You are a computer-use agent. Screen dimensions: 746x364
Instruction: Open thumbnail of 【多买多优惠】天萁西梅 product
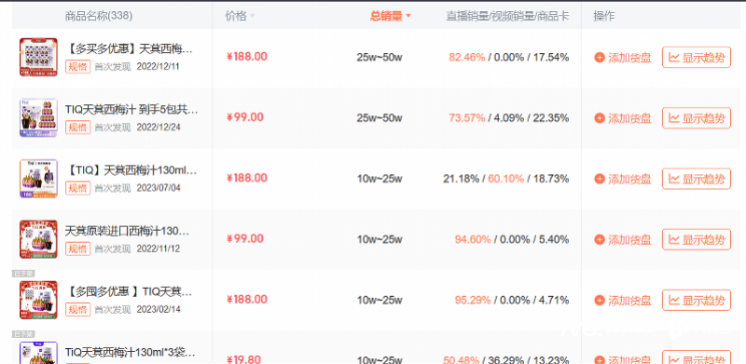pyautogui.click(x=38, y=57)
